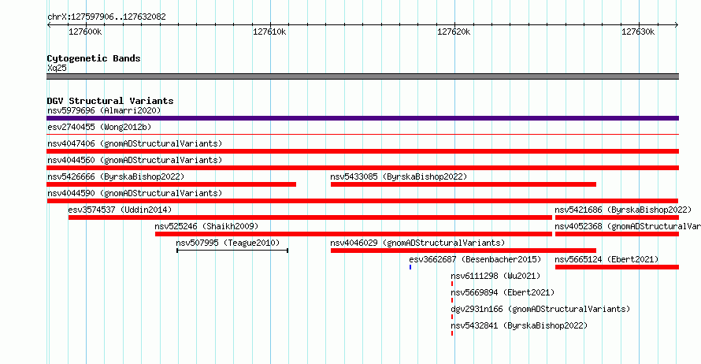Click the 127600k ruler tick label
Image resolution: width=701 pixels, height=364 pixels.
85,32
